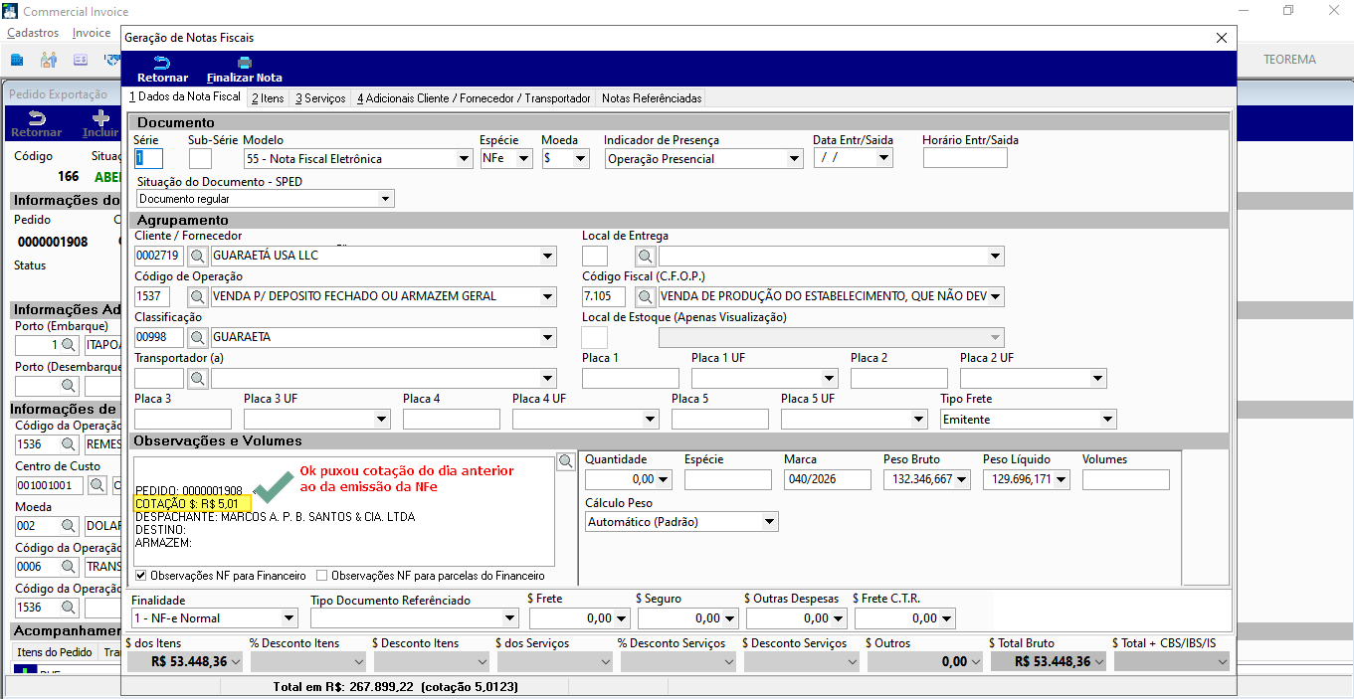Screen dimensions: 1354x699
Task: Click the Marca field showing 040/2026
Action: pos(828,479)
